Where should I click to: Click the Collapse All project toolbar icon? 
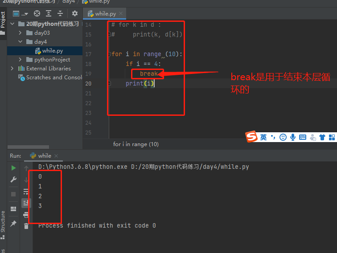point(60,13)
